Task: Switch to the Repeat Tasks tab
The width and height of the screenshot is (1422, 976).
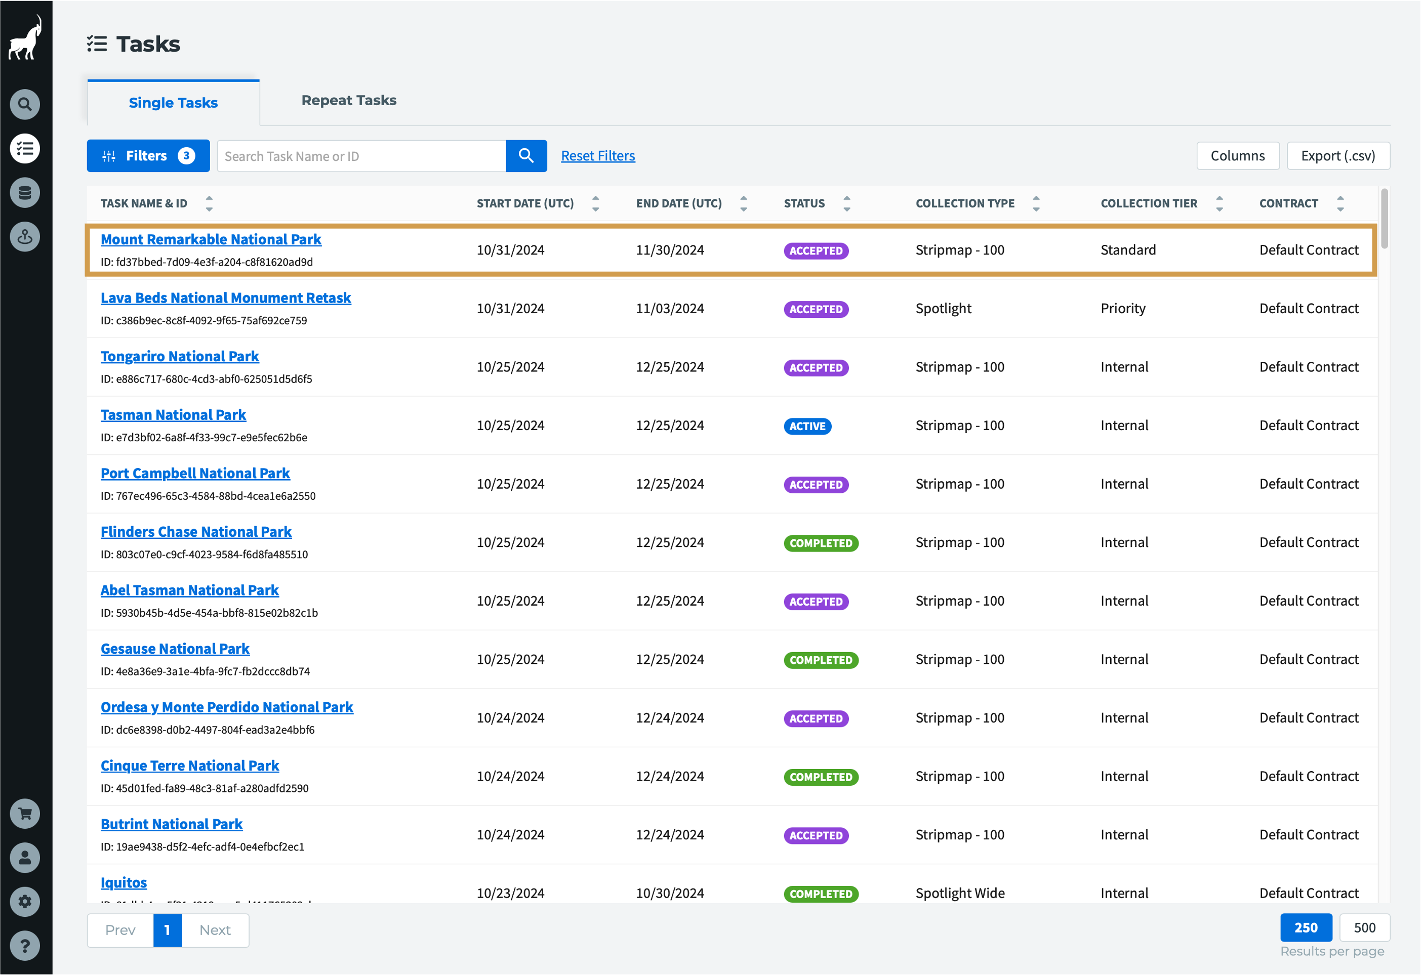Action: point(349,100)
